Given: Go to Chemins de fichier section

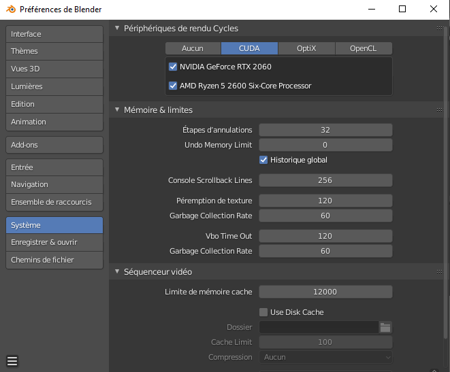Looking at the screenshot, I should tap(54, 260).
